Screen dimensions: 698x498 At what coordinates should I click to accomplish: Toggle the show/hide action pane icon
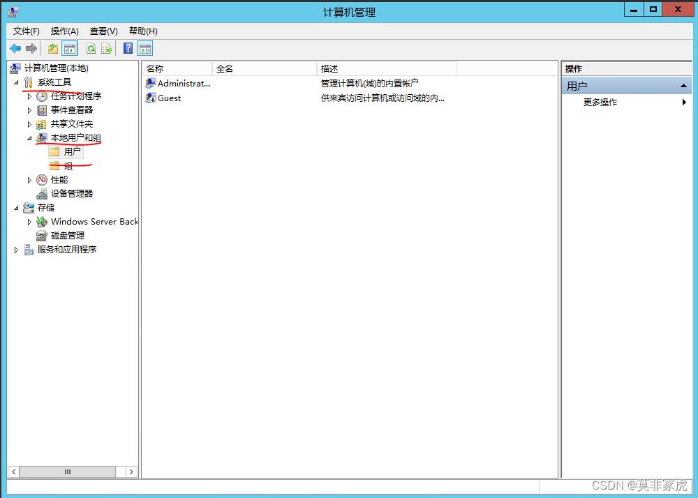(x=145, y=48)
